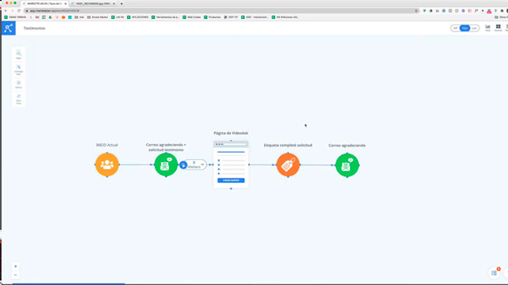The image size is (508, 285).
Task: Open the Pages tool in left palette
Action: coord(18,55)
